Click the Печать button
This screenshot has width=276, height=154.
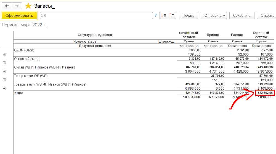188,16
